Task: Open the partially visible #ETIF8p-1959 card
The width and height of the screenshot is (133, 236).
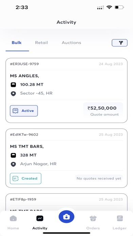Action: [x=66, y=202]
